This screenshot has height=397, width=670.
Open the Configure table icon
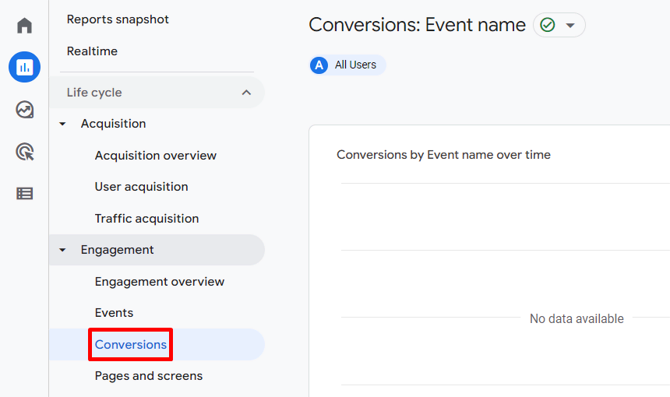(24, 194)
